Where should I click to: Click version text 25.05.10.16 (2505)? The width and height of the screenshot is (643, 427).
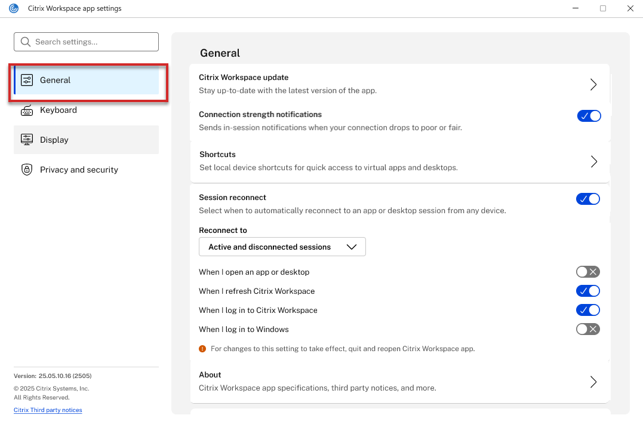click(65, 376)
